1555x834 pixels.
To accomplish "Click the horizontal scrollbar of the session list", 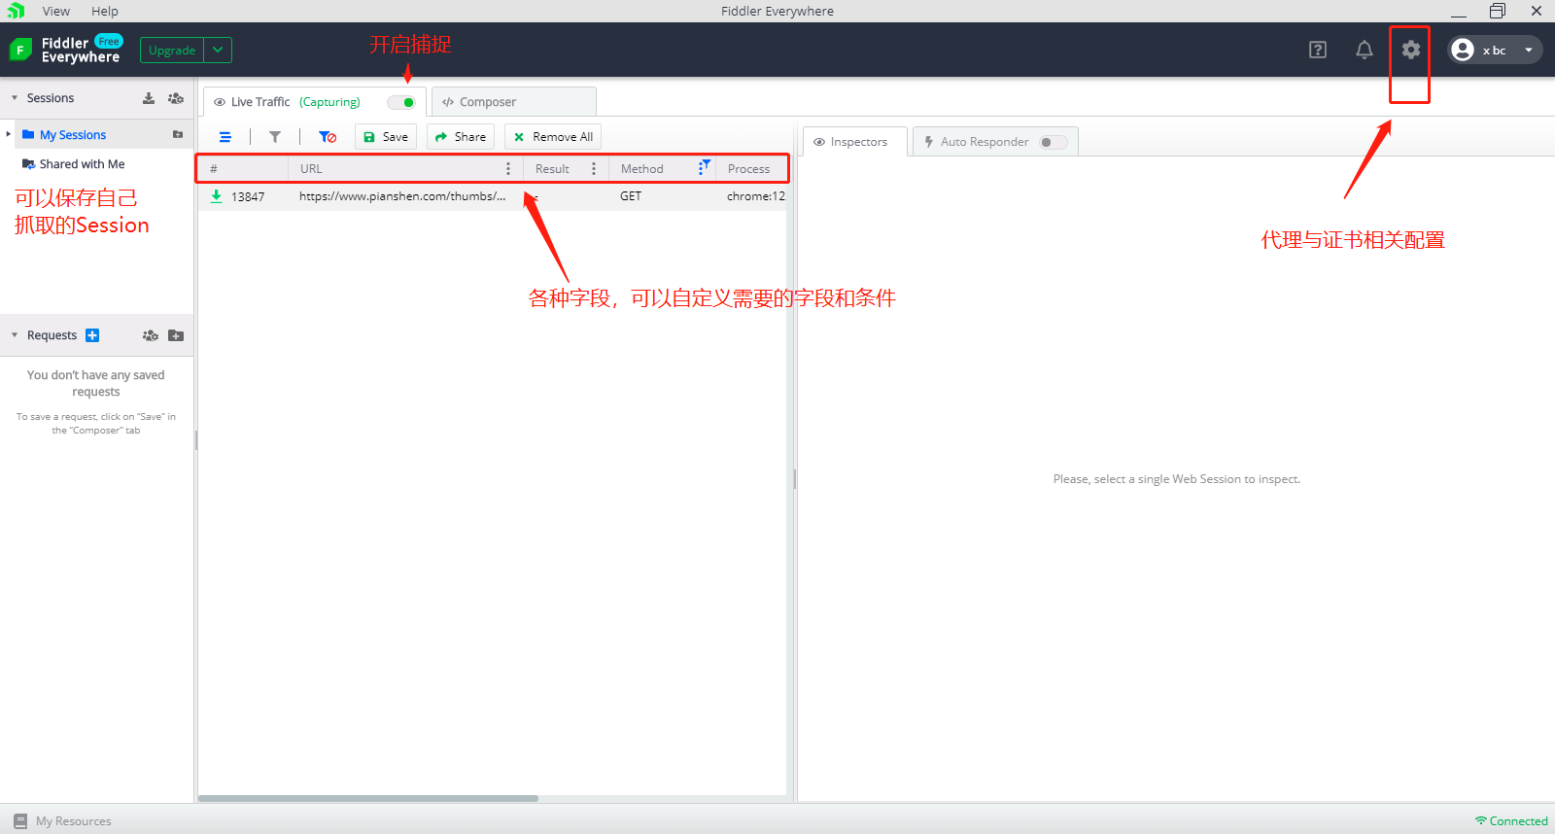I will point(368,798).
